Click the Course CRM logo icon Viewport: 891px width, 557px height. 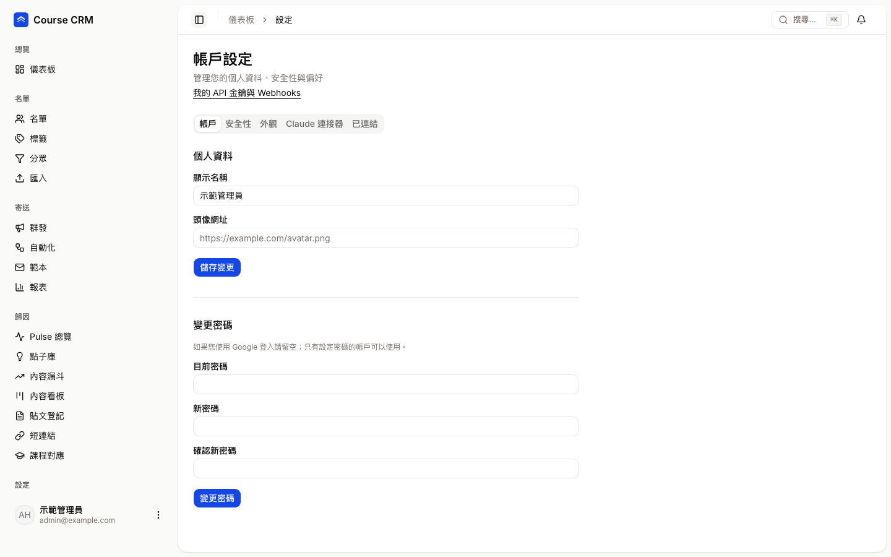pos(21,20)
